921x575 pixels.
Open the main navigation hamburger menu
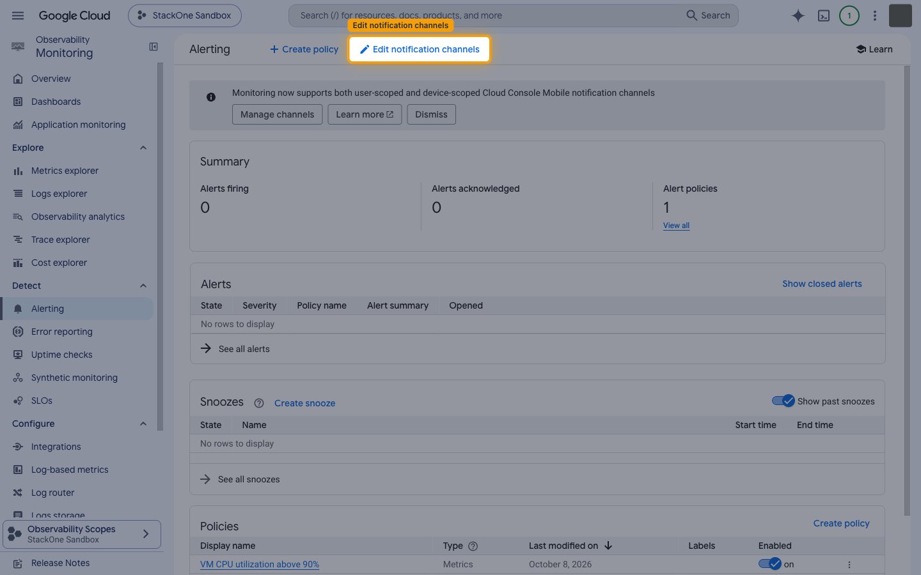(18, 15)
